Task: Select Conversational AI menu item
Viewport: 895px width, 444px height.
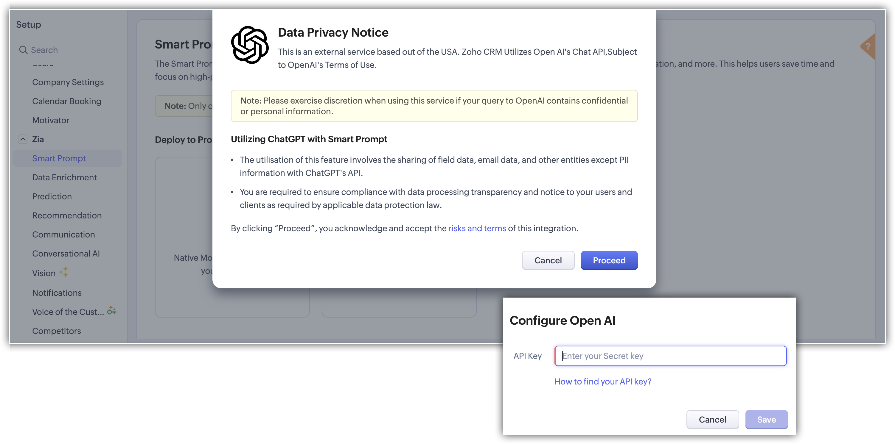Action: click(x=66, y=254)
